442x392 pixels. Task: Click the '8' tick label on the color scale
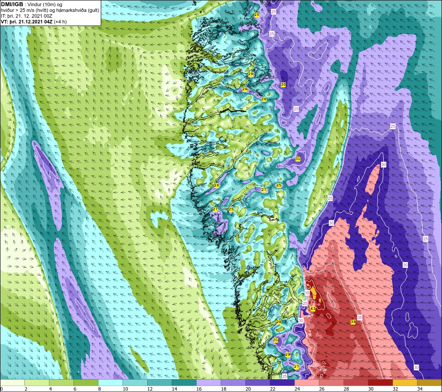[99, 389]
